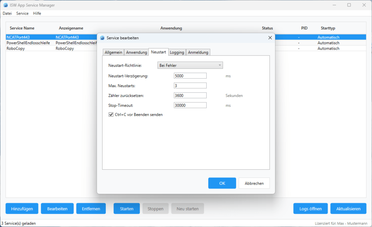Confirm changes with OK
Viewport: 372px width, 227px height.
point(222,183)
